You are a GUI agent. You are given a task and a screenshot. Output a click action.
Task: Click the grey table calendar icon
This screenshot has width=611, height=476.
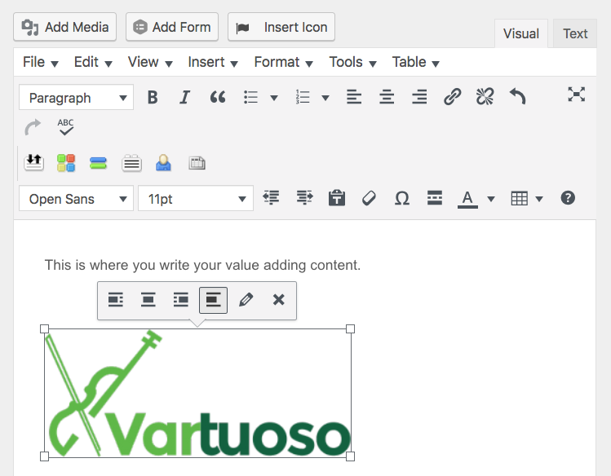point(197,163)
